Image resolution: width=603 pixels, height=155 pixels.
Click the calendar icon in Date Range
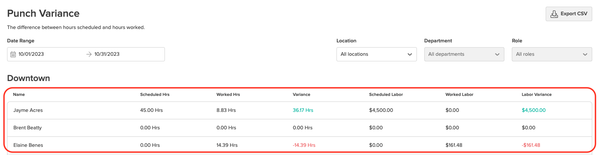(13, 54)
